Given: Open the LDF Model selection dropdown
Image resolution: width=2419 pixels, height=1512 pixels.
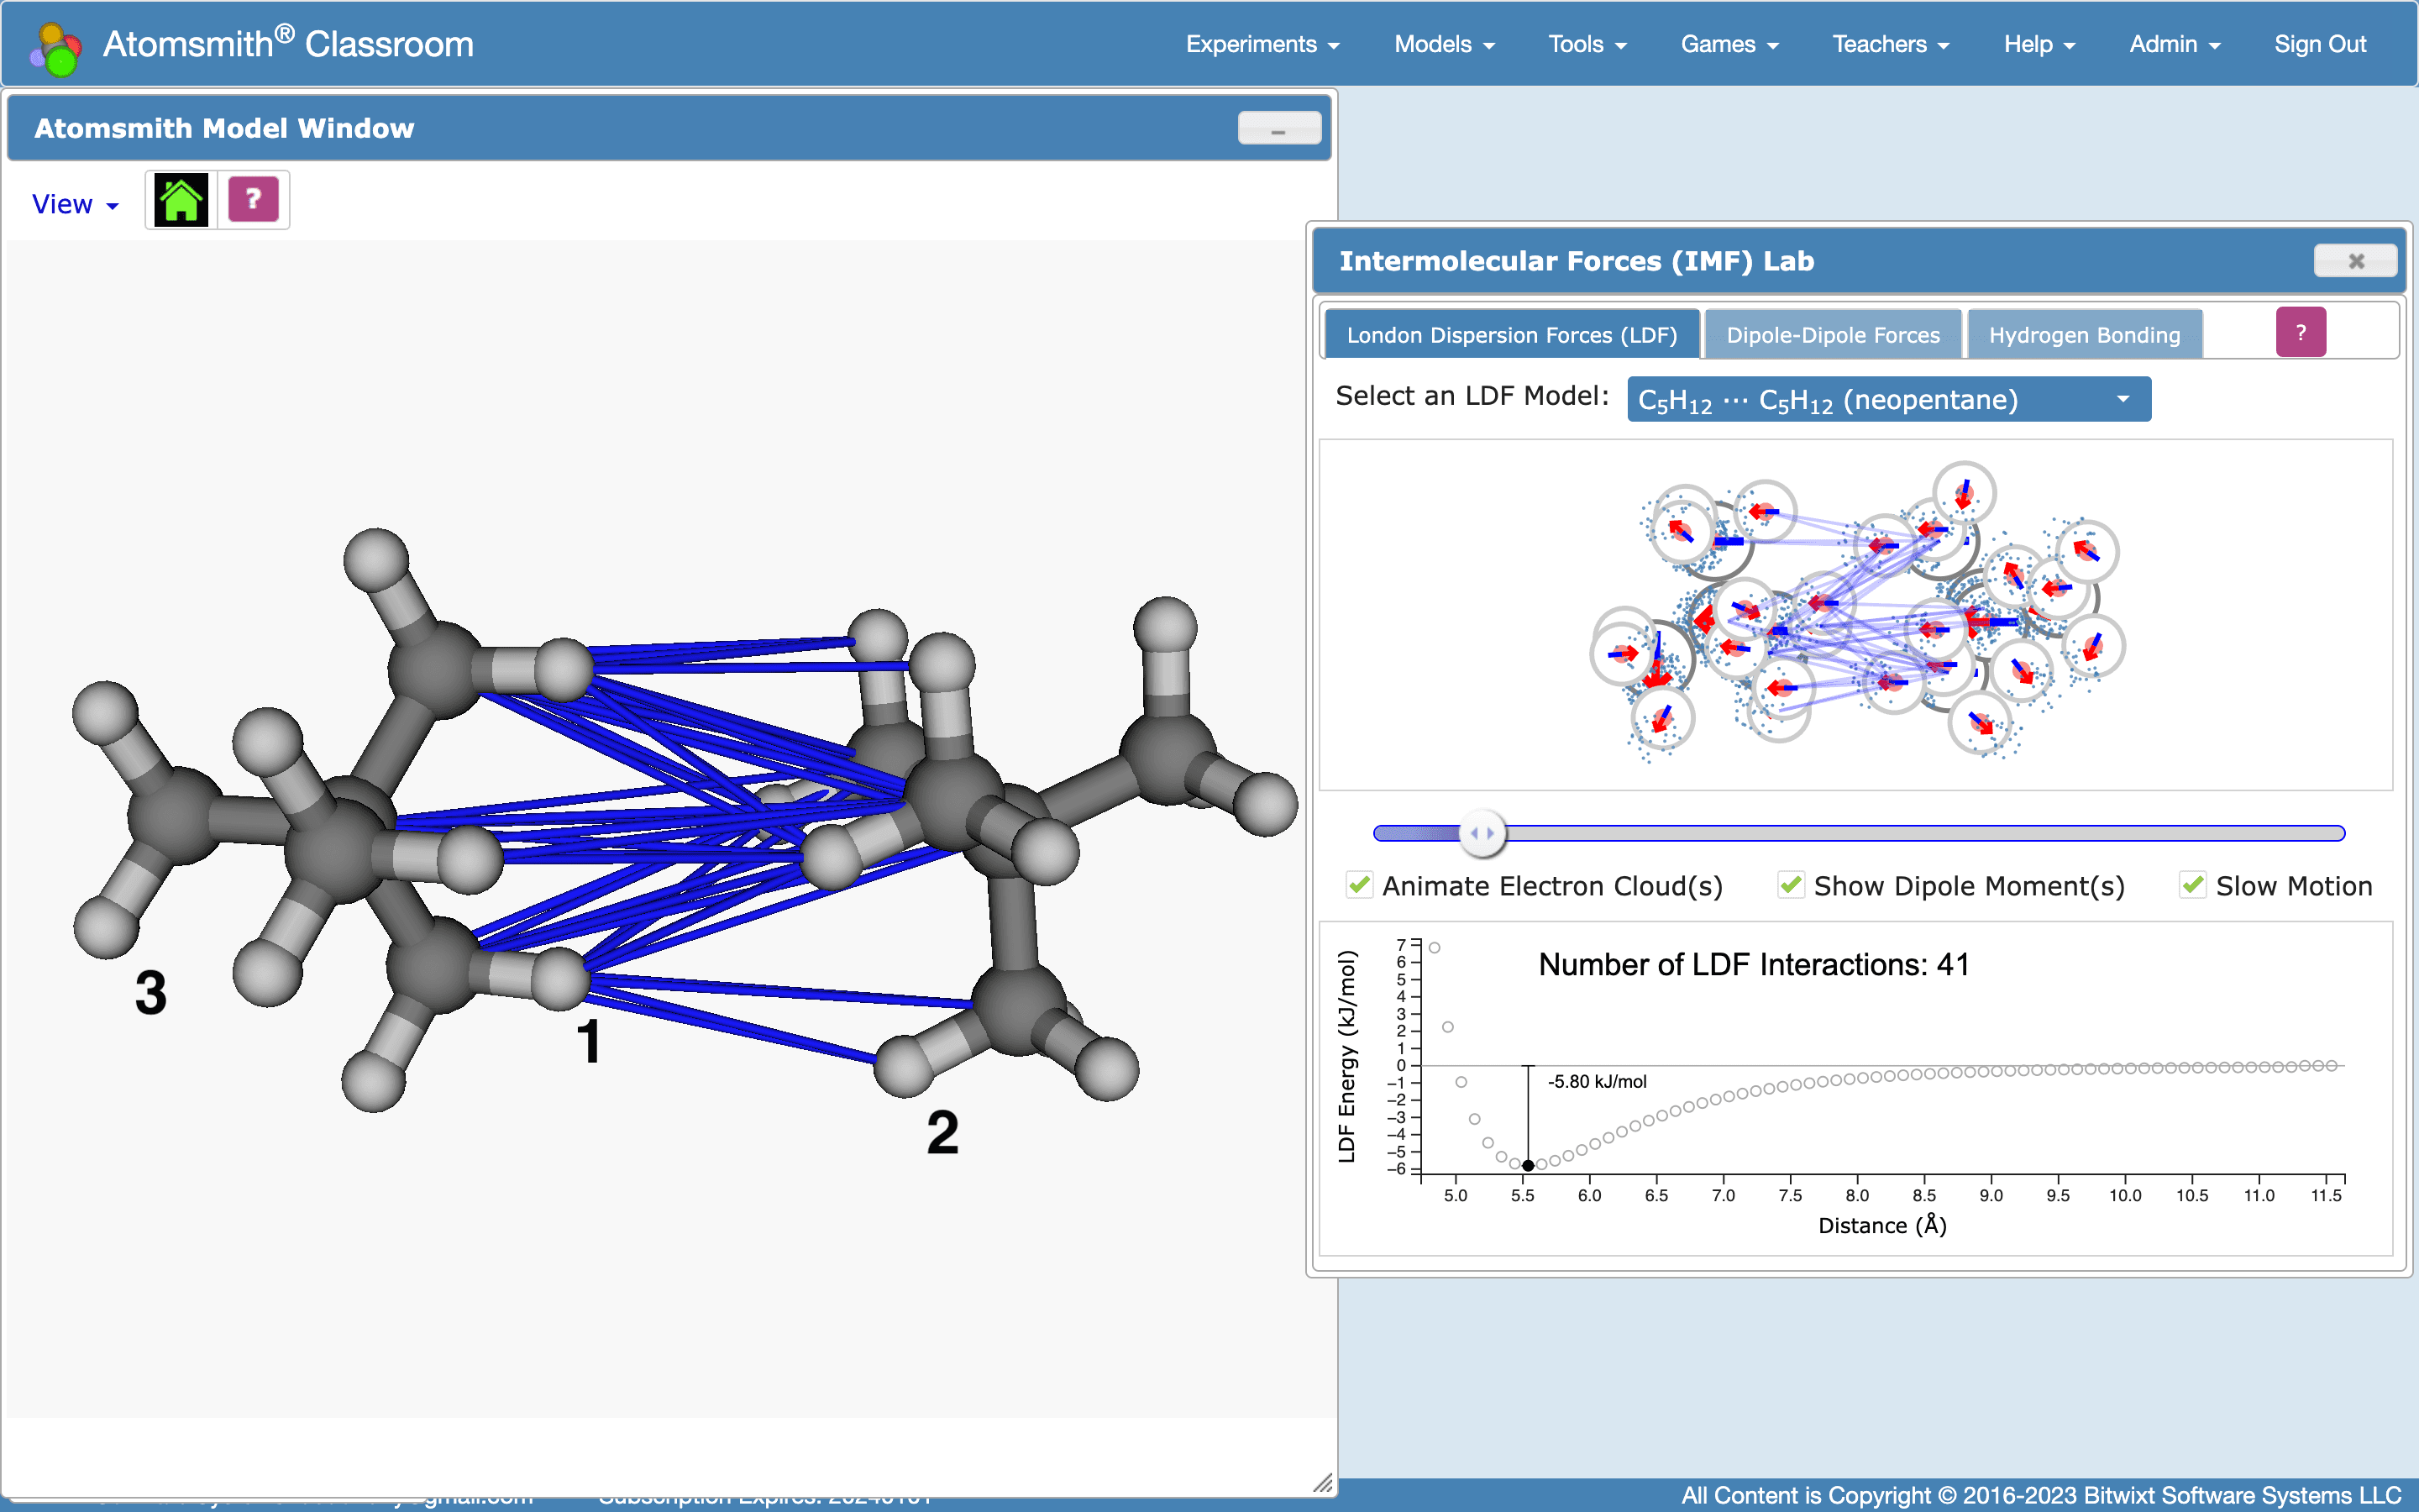Looking at the screenshot, I should point(1888,399).
